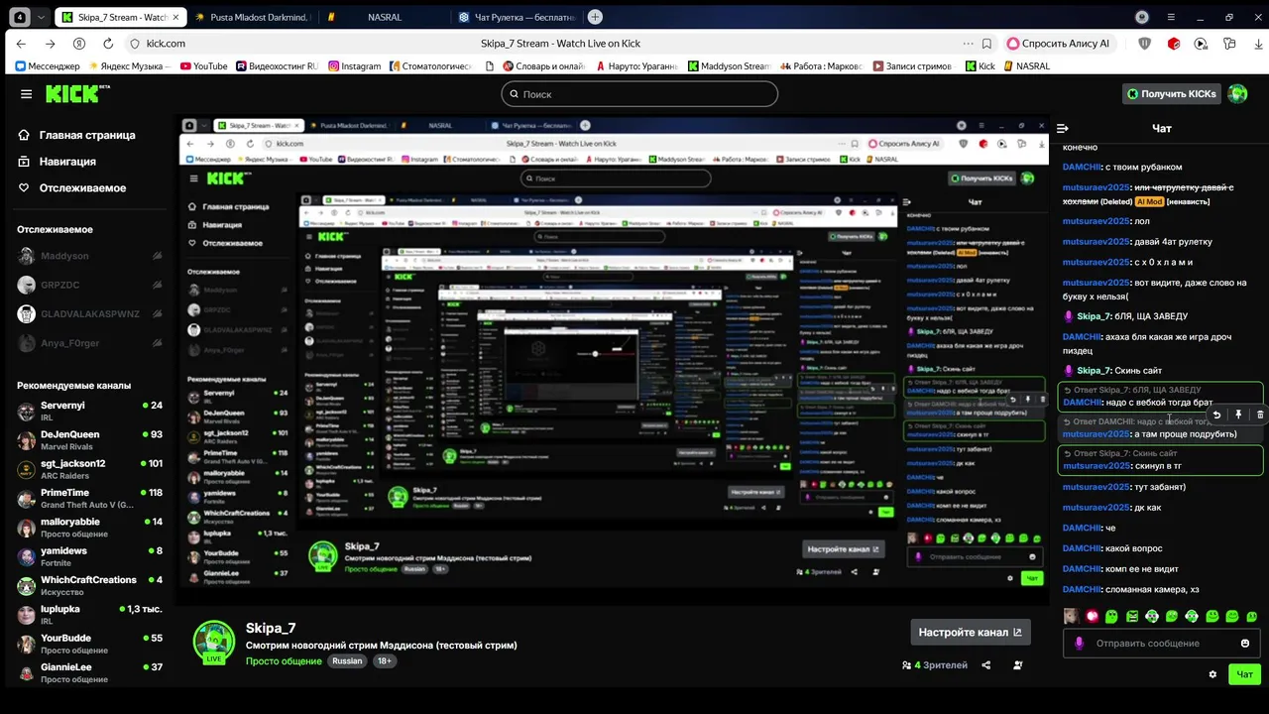Screen dimensions: 1269x714
Task: Click the red extension icon in toolbar
Action: [1174, 44]
